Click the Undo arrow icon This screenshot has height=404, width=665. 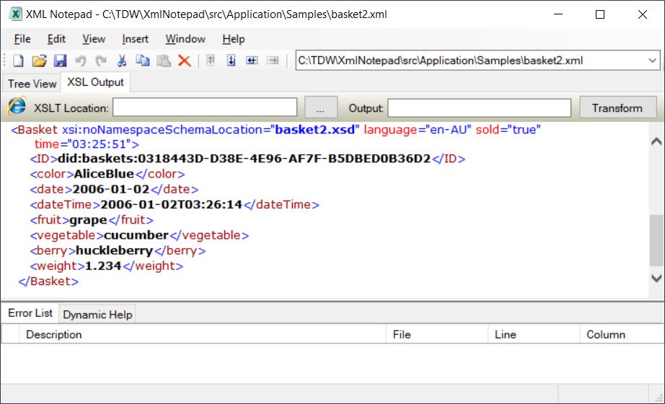(81, 61)
